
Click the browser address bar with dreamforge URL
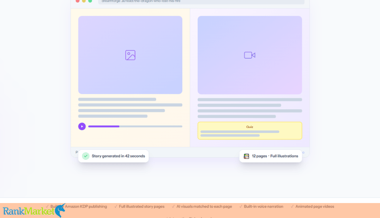coord(201,2)
